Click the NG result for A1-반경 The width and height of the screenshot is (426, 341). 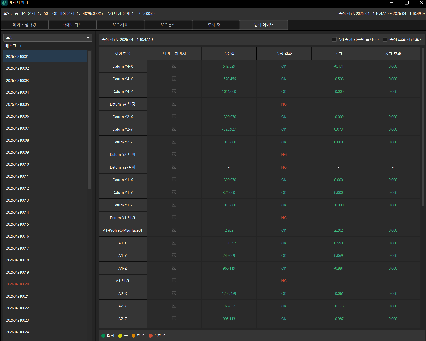[284, 281]
